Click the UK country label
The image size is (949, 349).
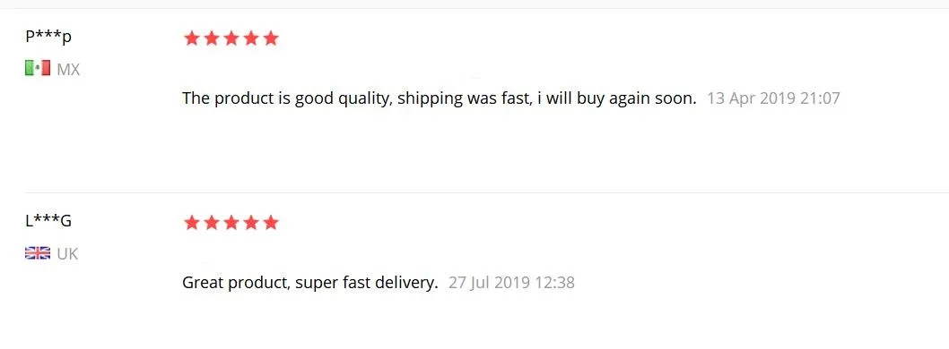(x=68, y=254)
